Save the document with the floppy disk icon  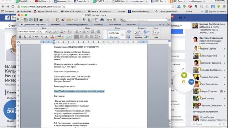click(x=36, y=20)
